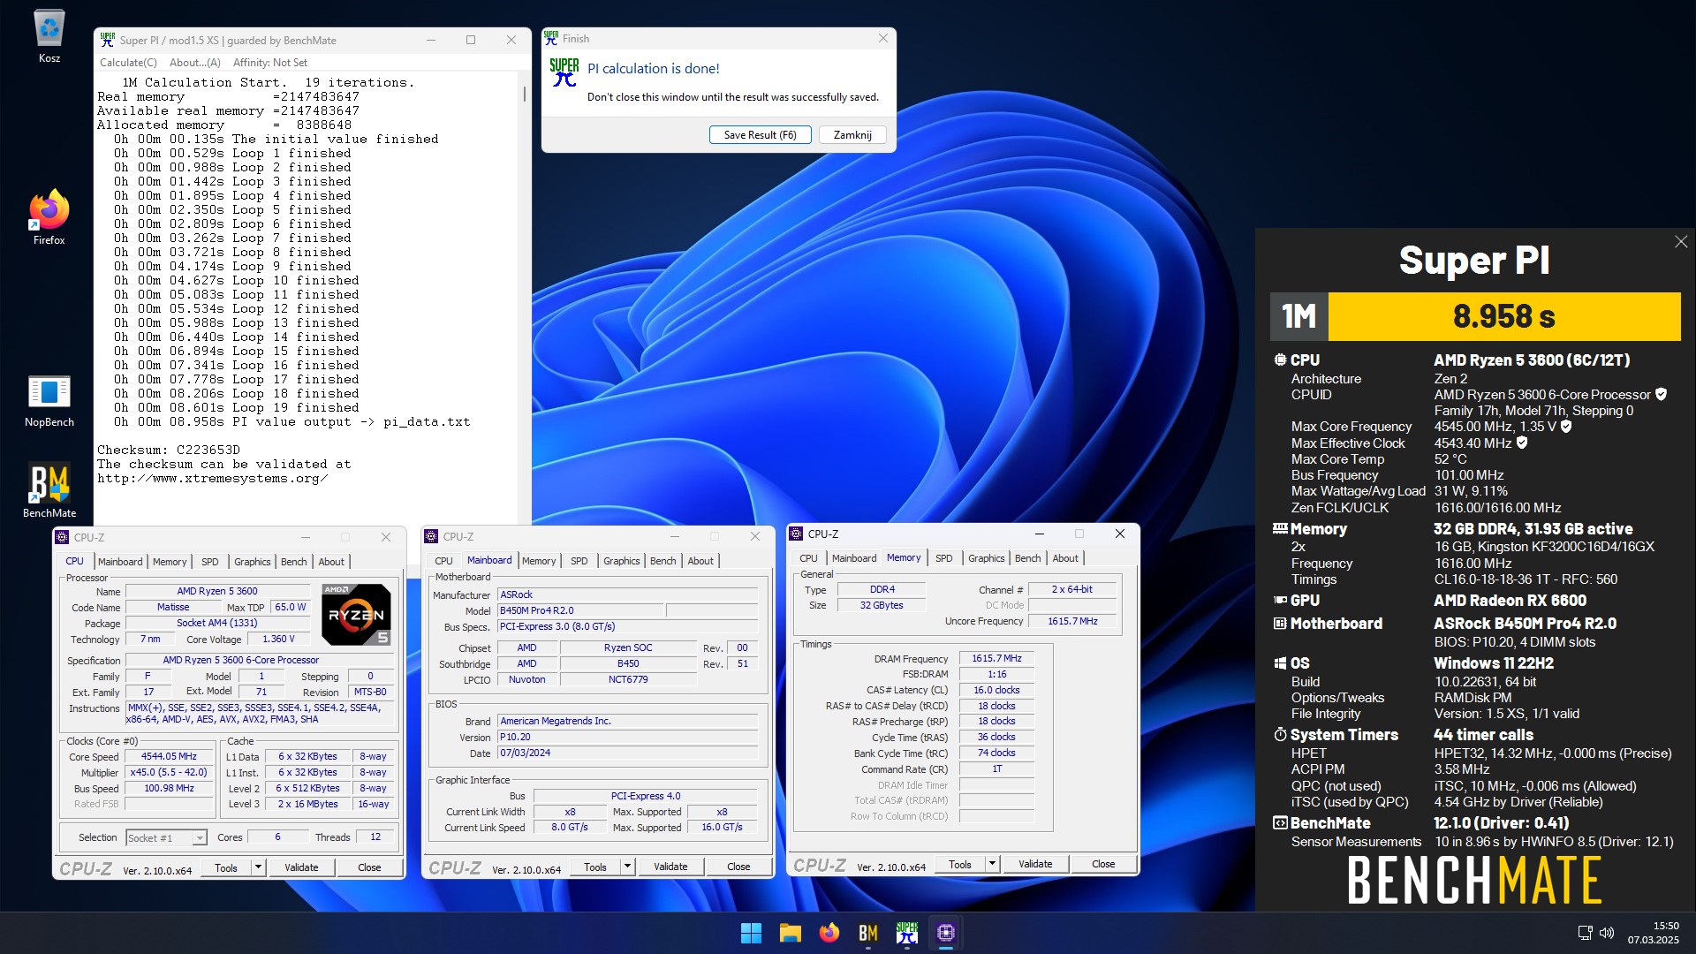Click the CPU section icon in BenchMate
The width and height of the screenshot is (1696, 954).
(x=1280, y=360)
